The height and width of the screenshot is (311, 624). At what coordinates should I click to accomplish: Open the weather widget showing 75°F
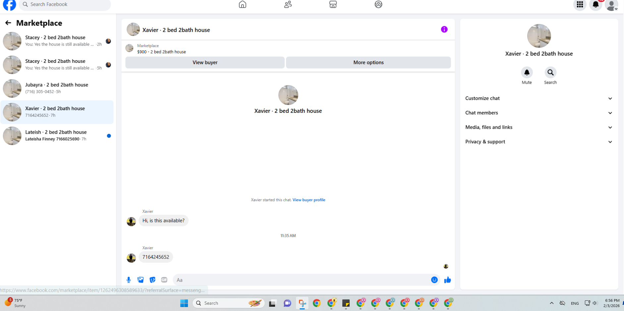click(x=15, y=303)
